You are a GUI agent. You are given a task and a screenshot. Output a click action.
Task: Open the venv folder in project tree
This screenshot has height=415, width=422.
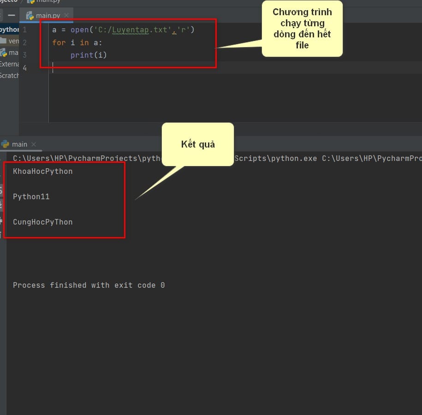[x=10, y=41]
